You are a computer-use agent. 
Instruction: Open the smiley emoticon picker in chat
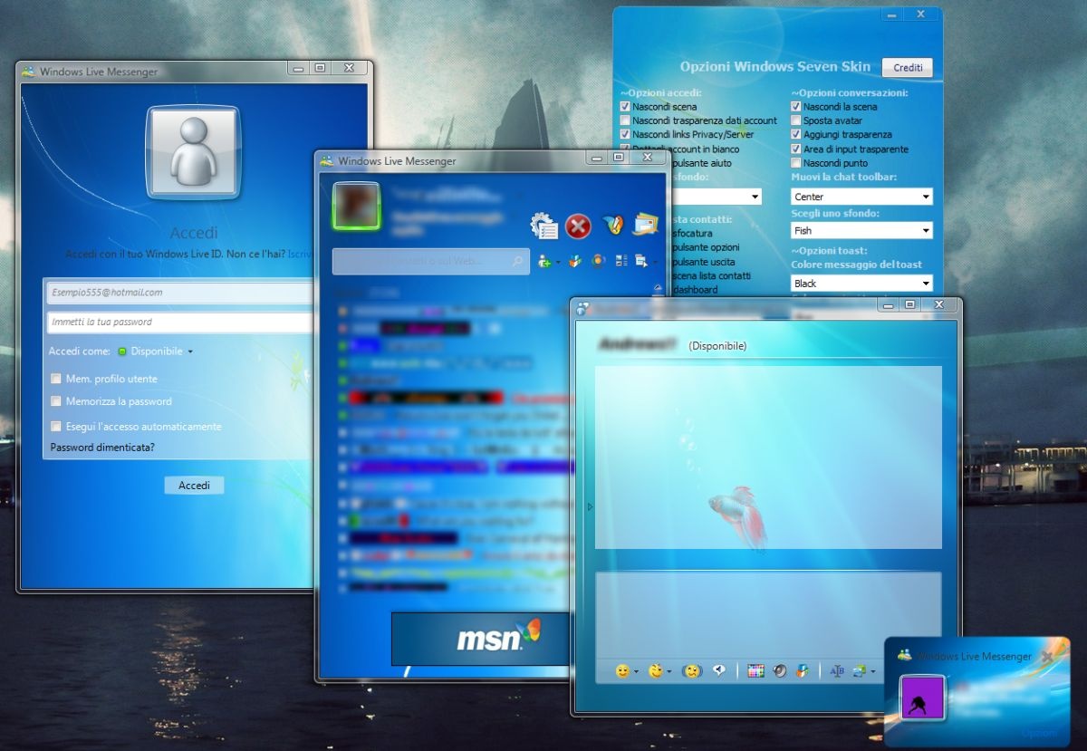tap(622, 671)
